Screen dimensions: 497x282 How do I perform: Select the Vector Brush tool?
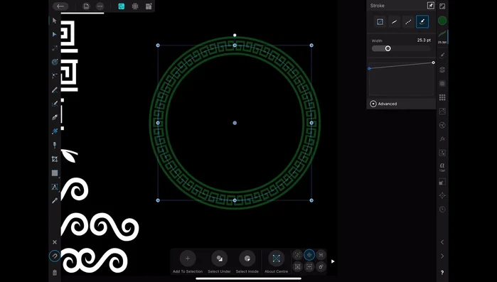click(55, 104)
